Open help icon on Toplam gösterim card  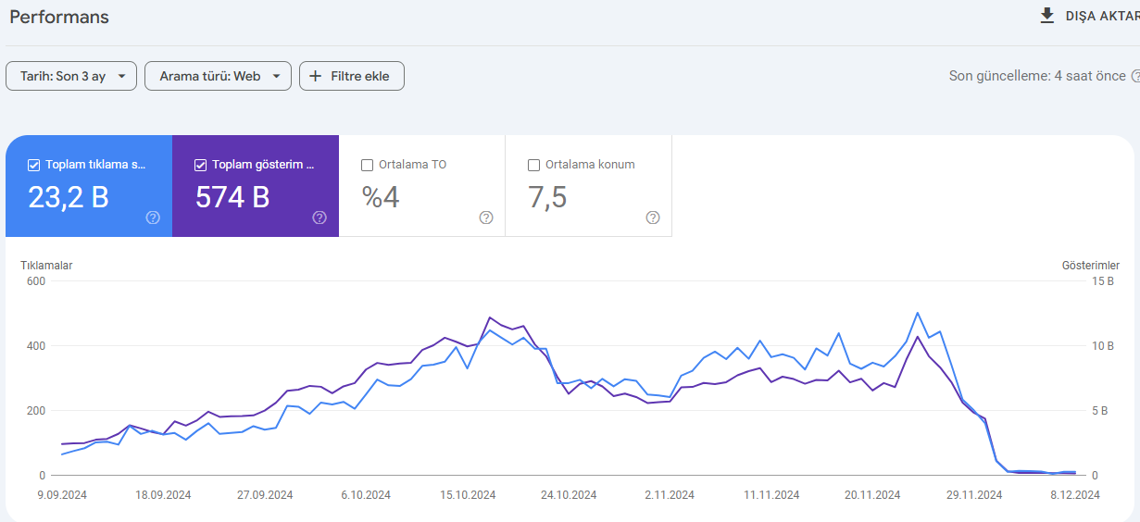(319, 217)
